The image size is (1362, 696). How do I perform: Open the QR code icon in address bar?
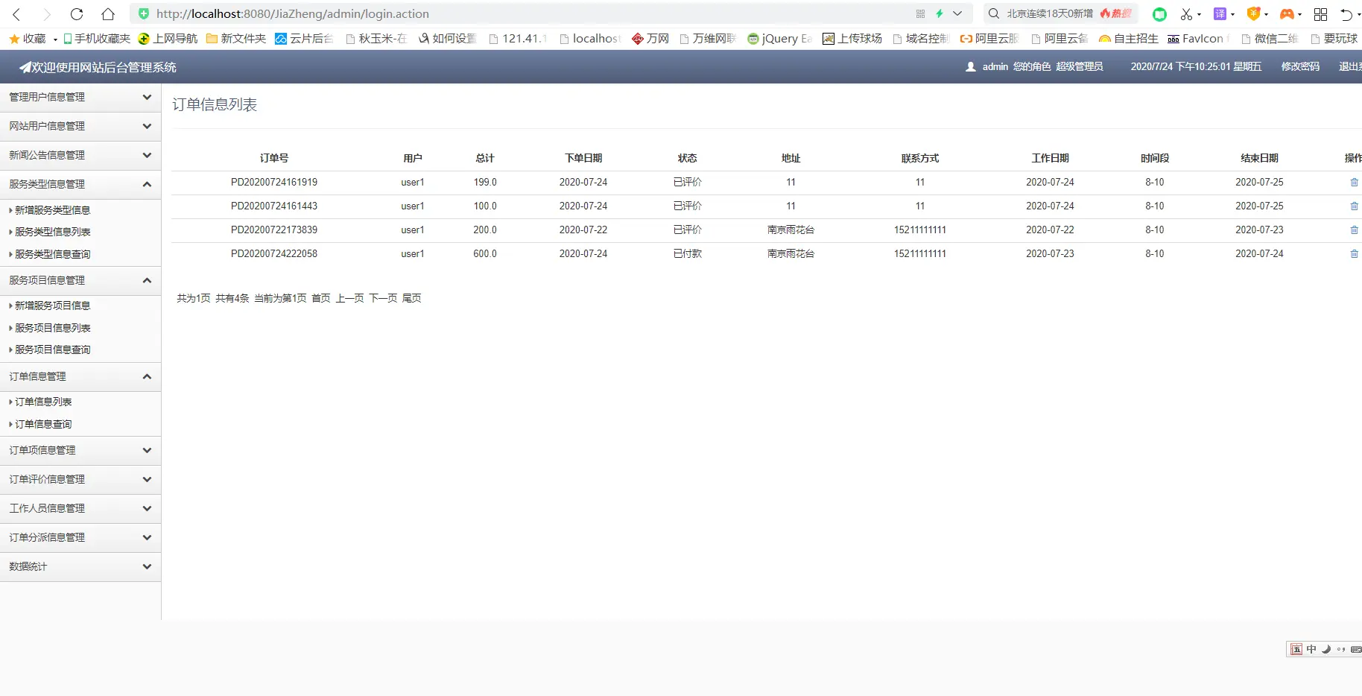coord(921,13)
